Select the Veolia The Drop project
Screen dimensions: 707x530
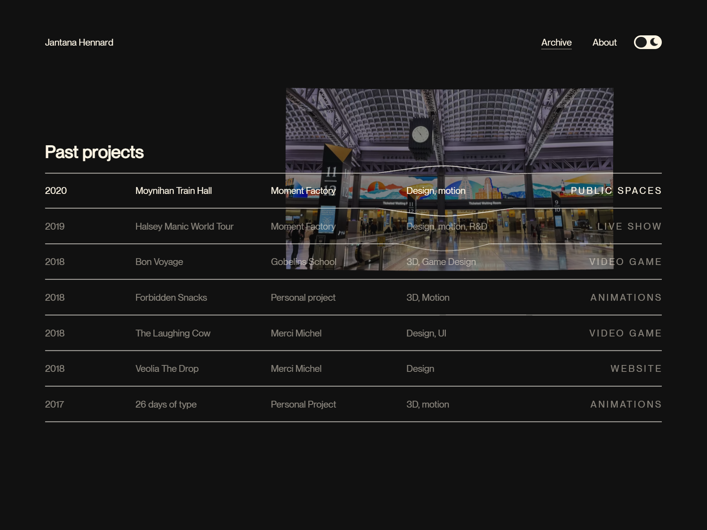(167, 369)
